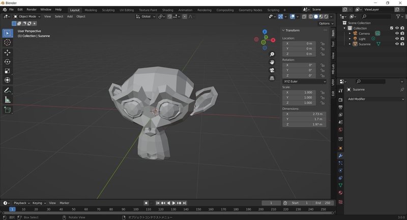Play the animation forward

(173, 203)
